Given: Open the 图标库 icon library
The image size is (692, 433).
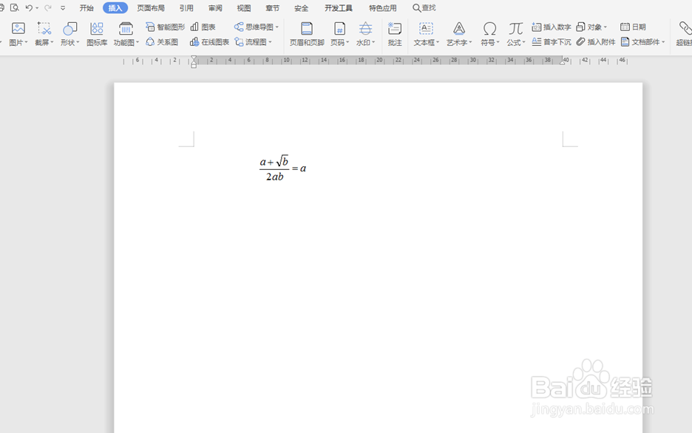Looking at the screenshot, I should point(97,34).
